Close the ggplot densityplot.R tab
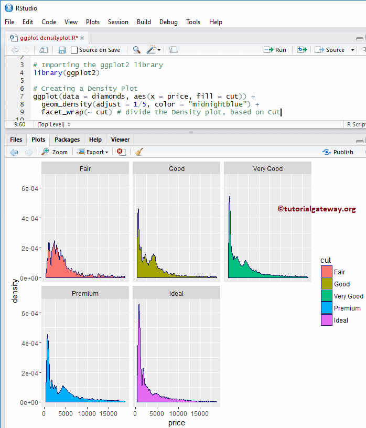This screenshot has width=366, height=428. [x=82, y=38]
